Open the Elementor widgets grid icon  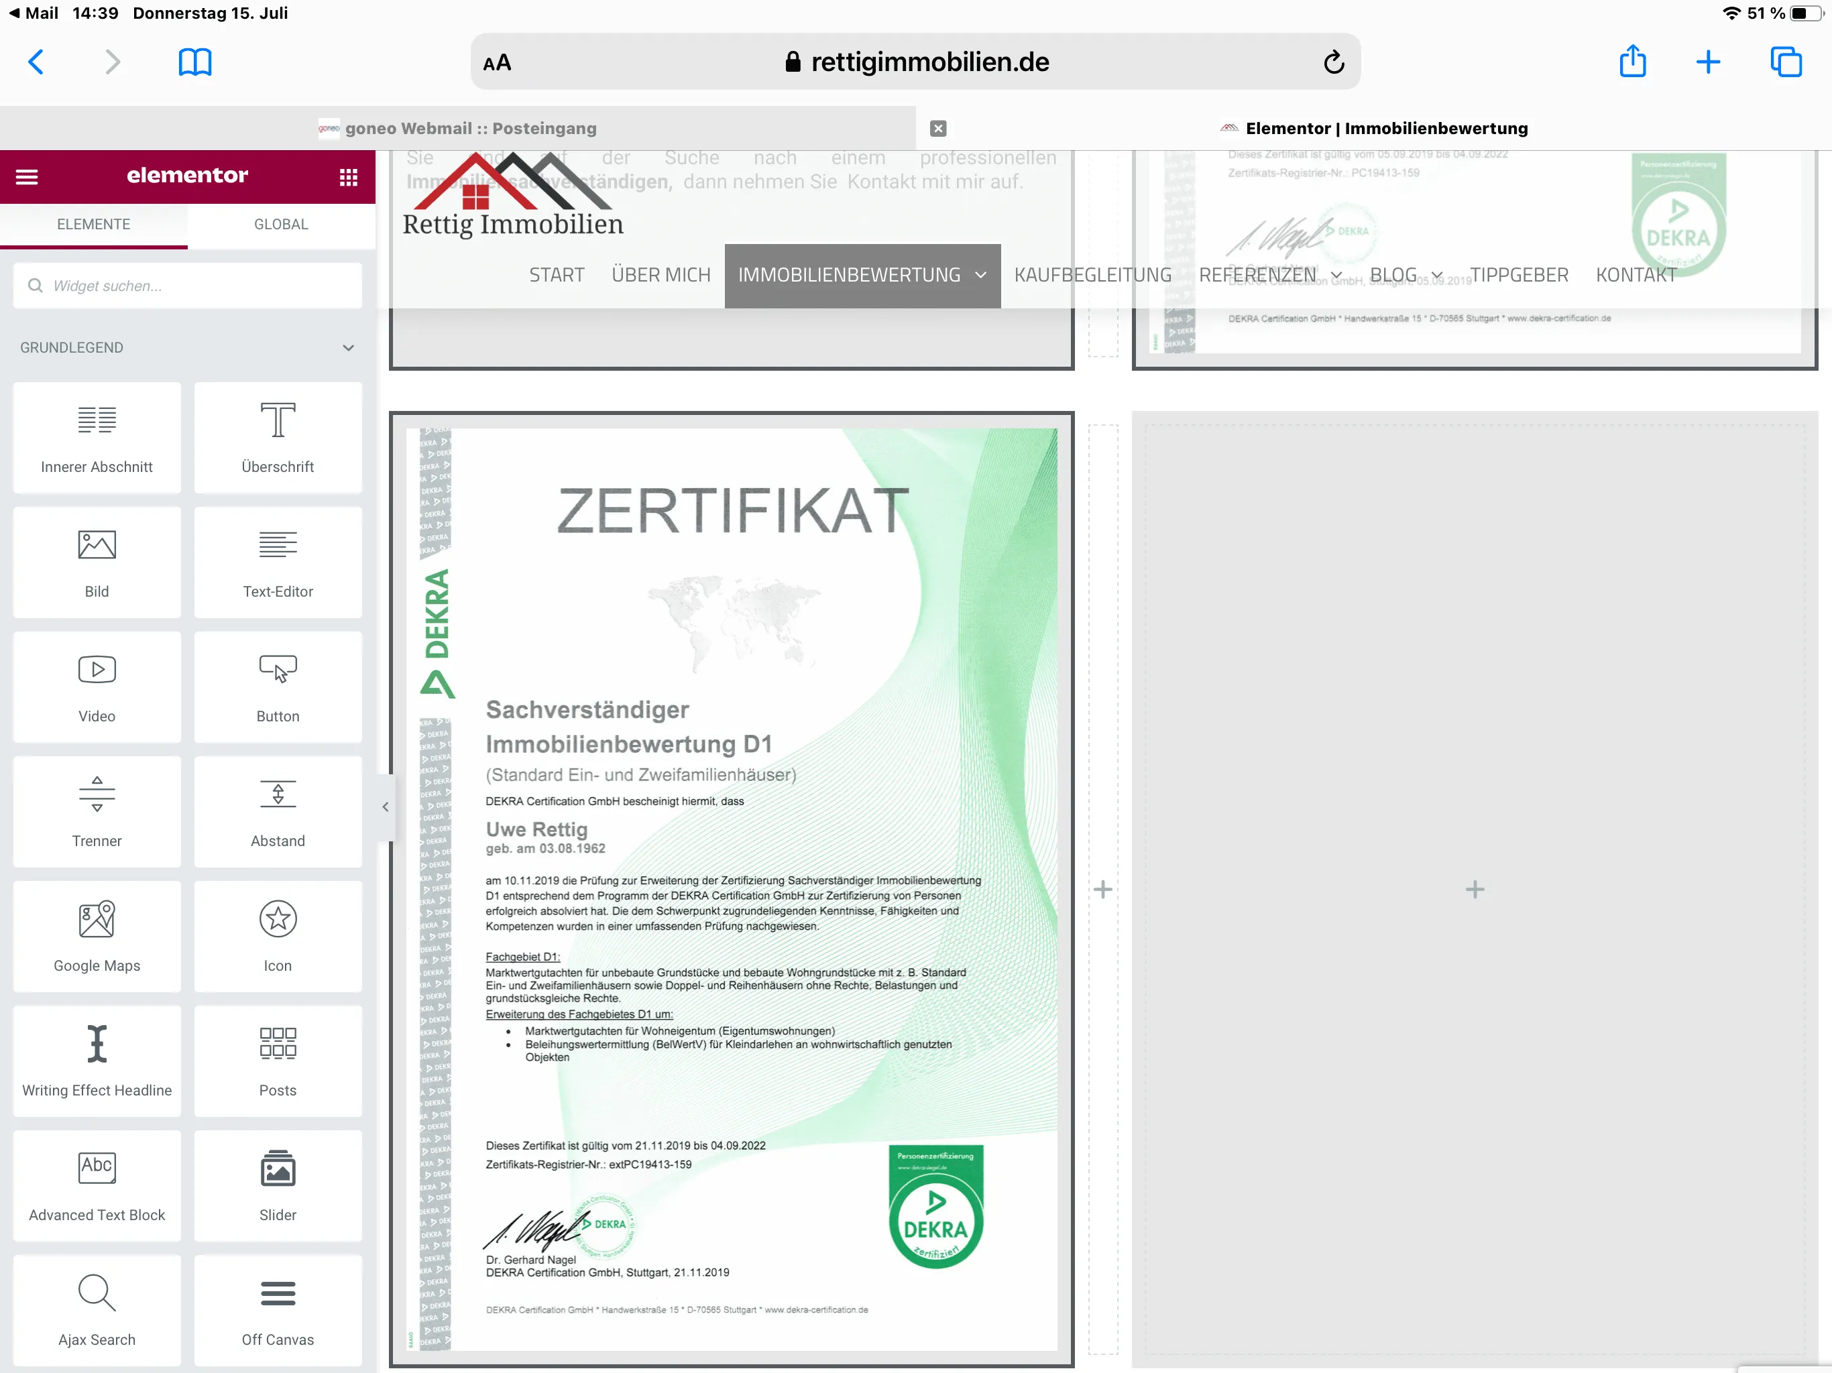point(349,176)
